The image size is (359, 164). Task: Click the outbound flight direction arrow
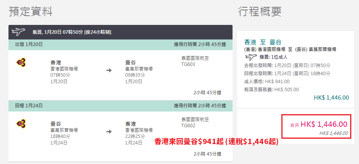(109, 71)
